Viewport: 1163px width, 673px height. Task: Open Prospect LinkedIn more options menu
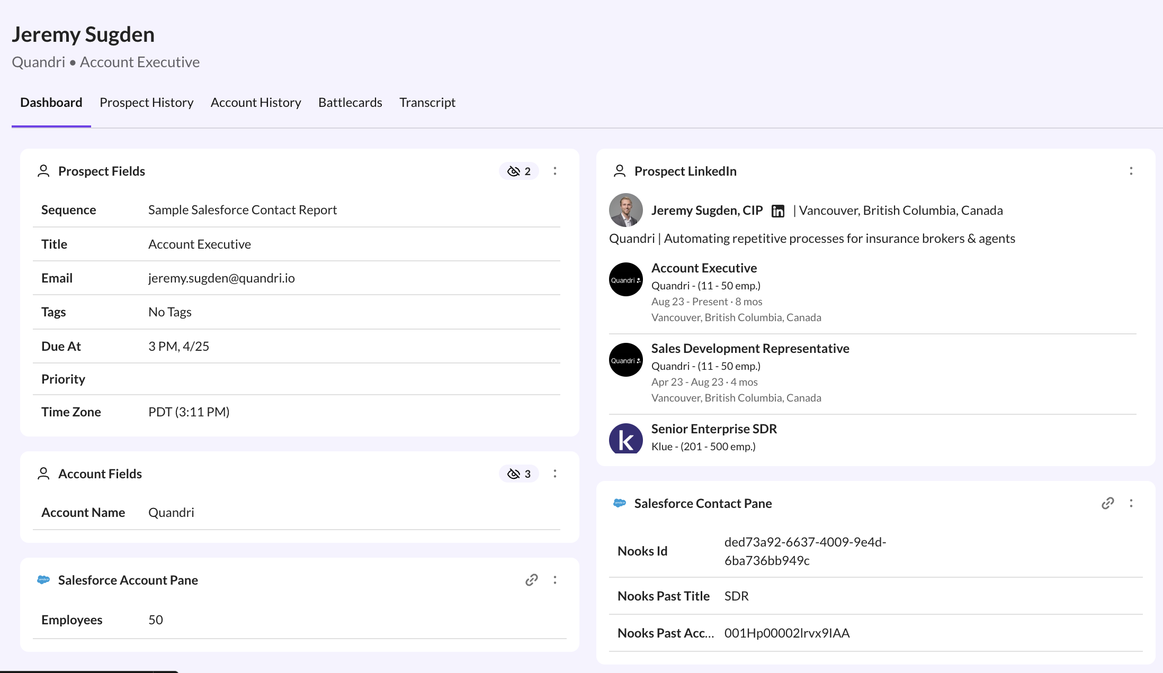point(1131,171)
